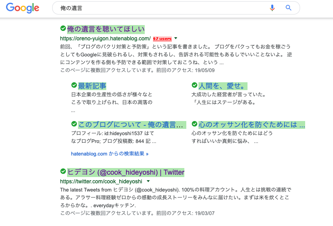Click the Google logo
The image size is (333, 226).
[x=22, y=8]
